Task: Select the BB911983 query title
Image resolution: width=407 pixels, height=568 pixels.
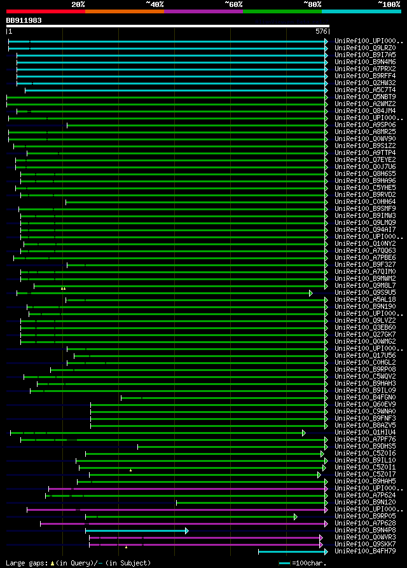Action: 24,20
